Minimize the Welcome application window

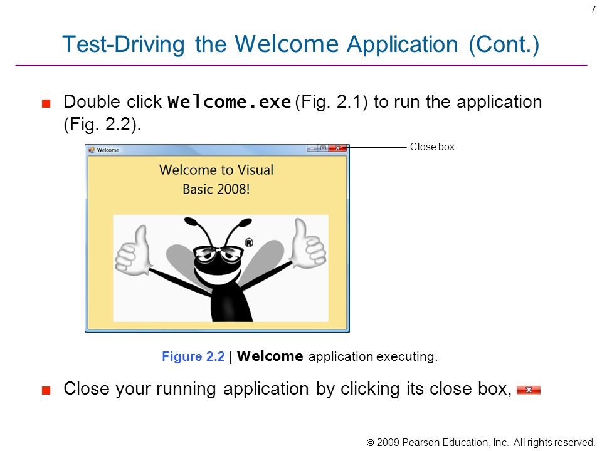(312, 148)
